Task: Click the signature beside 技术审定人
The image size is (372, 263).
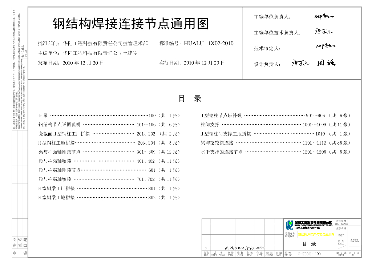Action: tap(325, 46)
